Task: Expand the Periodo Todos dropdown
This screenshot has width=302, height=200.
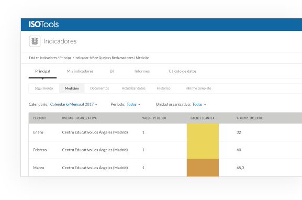Action: (133, 104)
